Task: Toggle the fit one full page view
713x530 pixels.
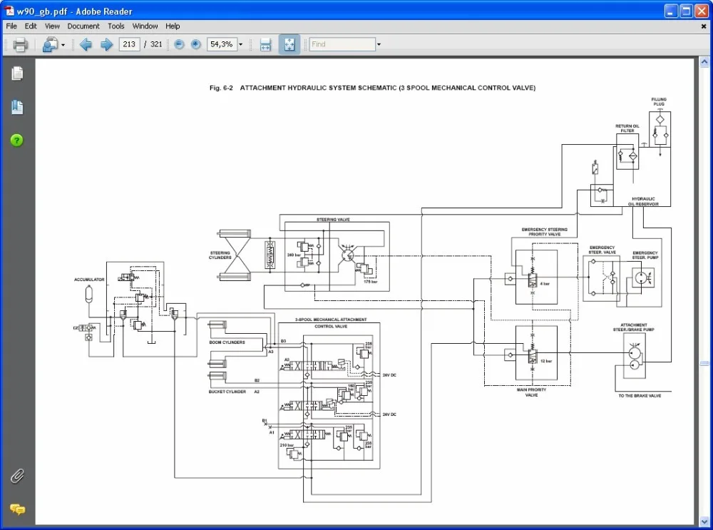Action: point(289,44)
